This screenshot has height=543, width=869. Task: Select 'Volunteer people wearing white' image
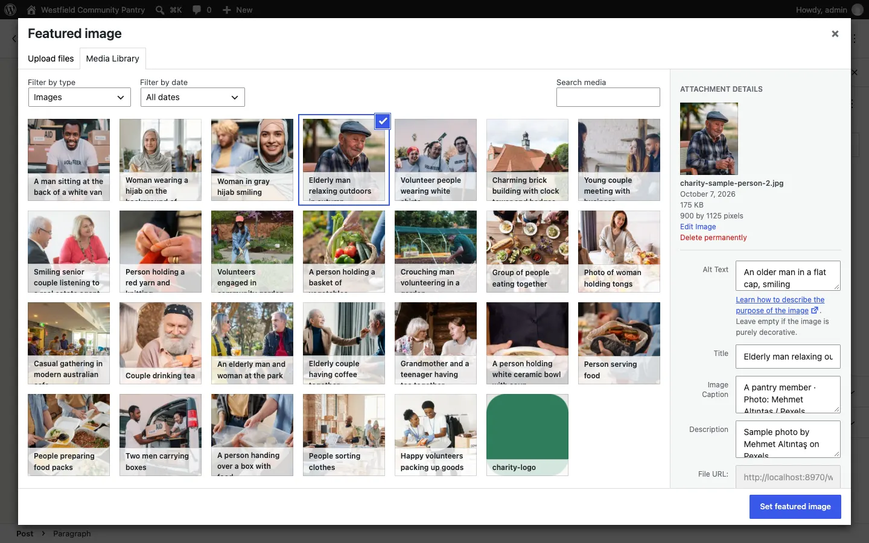click(436, 160)
